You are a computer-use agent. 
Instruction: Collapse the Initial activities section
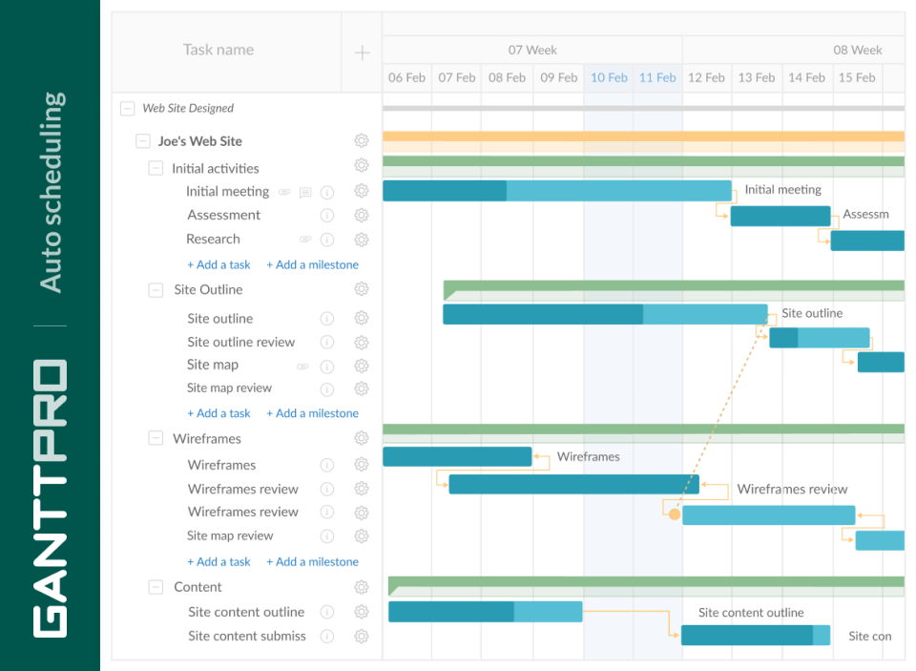(155, 167)
